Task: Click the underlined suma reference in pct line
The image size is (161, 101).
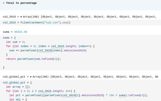Action: point(122,95)
